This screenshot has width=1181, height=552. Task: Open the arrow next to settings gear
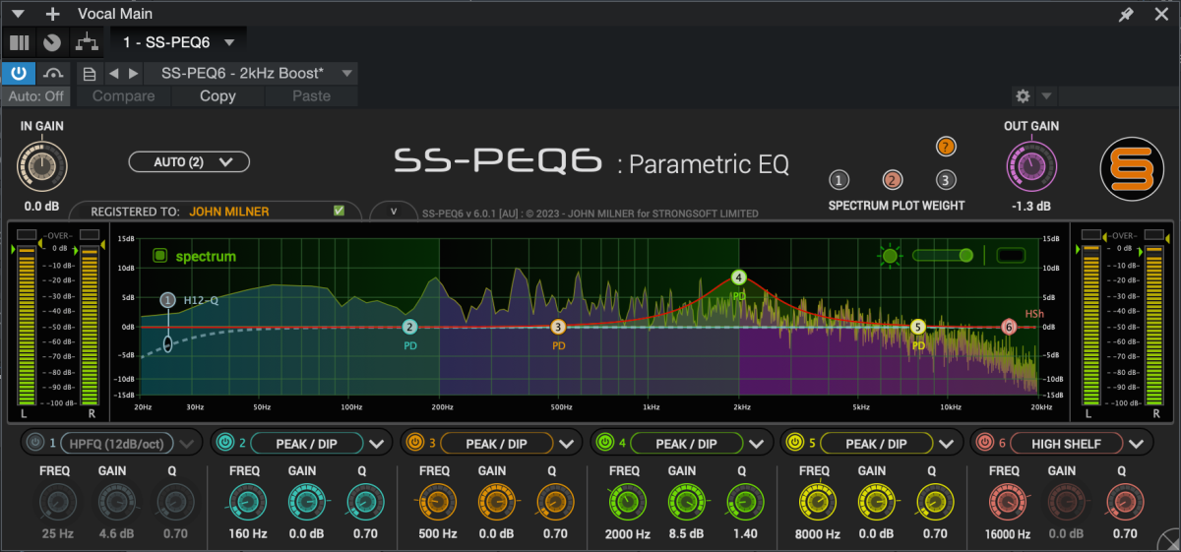coord(1046,96)
